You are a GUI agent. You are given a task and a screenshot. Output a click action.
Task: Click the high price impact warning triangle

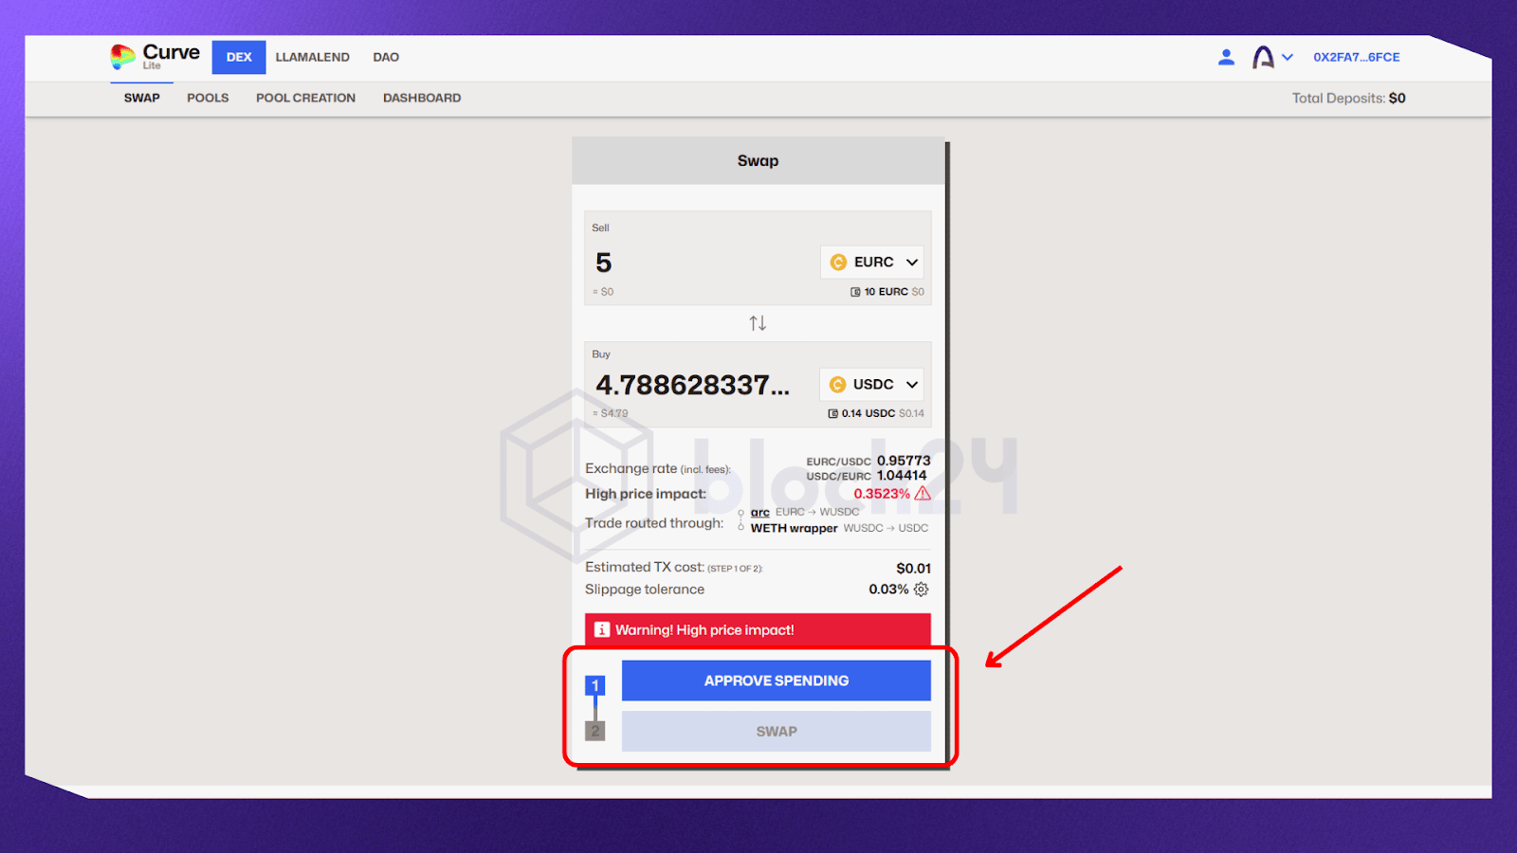point(923,494)
